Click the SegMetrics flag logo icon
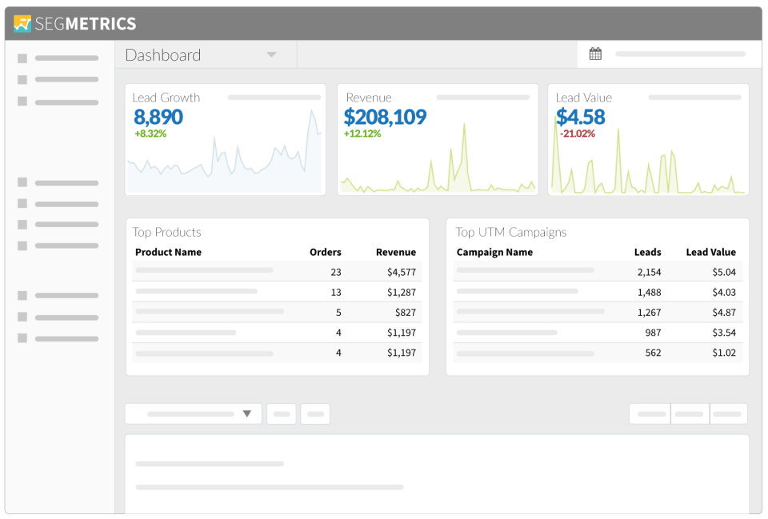Image resolution: width=768 pixels, height=519 pixels. pyautogui.click(x=22, y=23)
